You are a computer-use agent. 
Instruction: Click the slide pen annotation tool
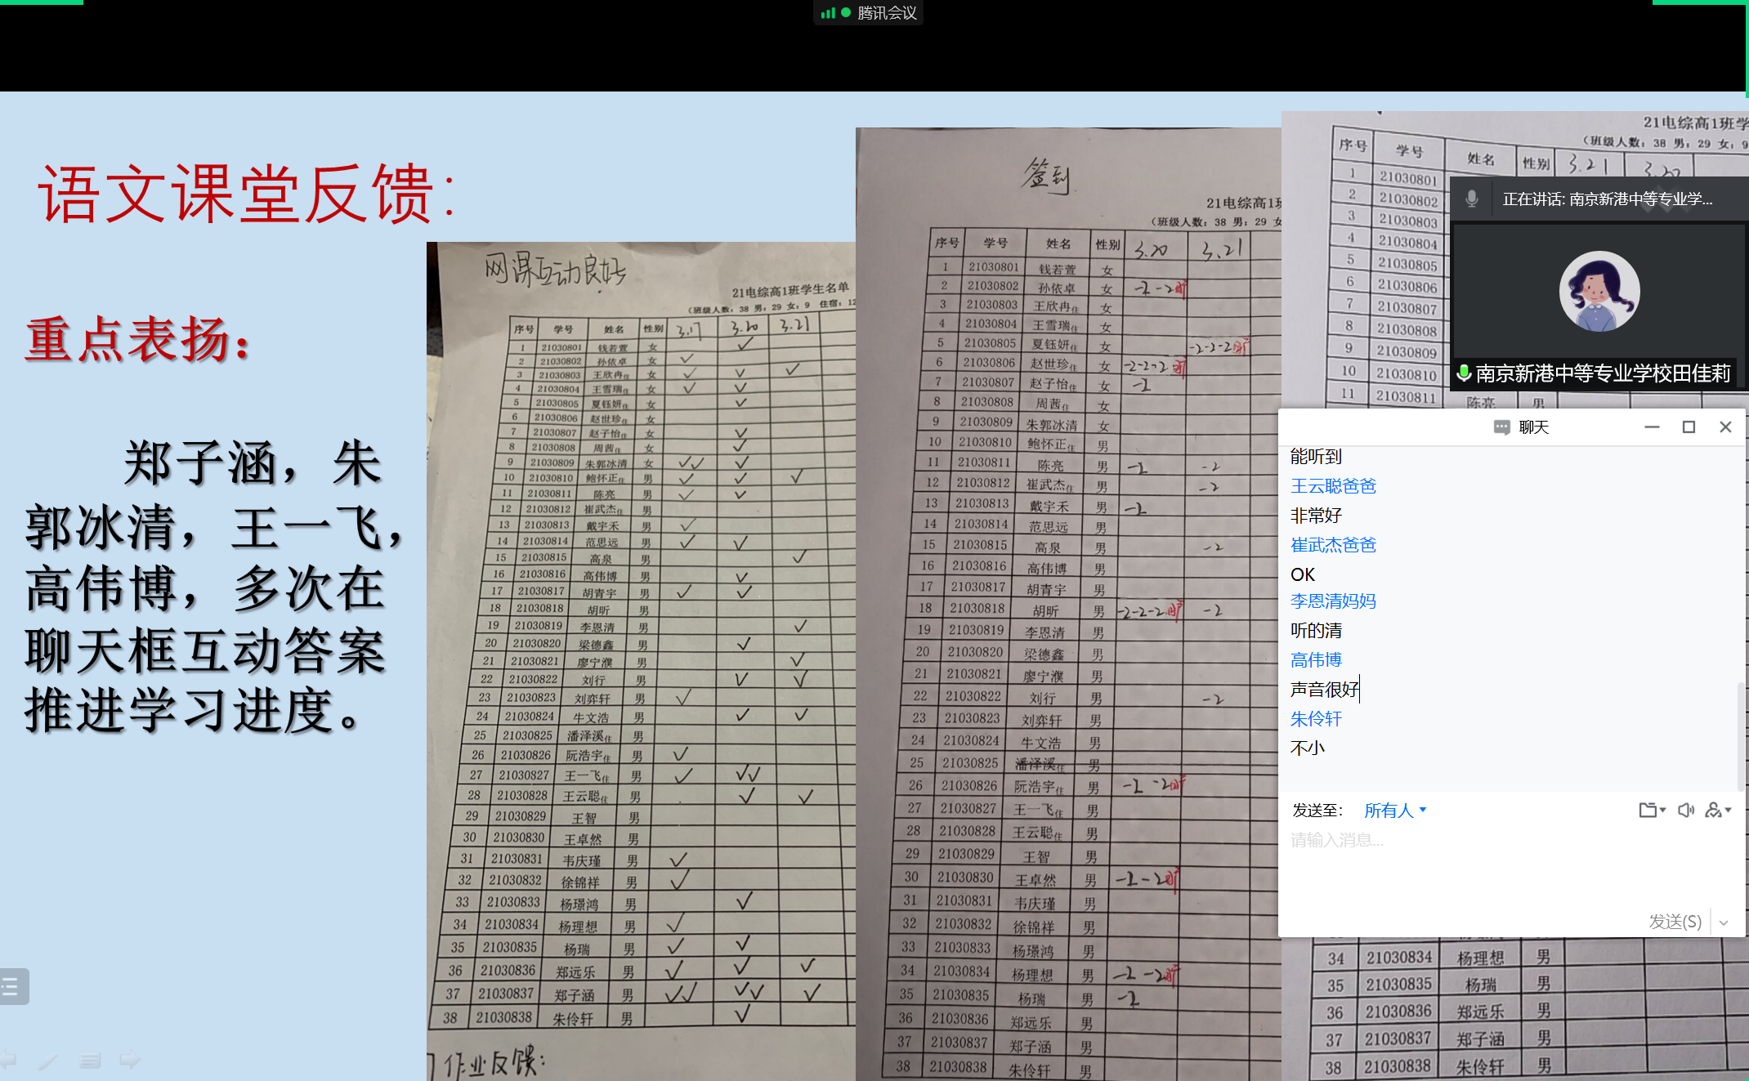pos(48,1061)
